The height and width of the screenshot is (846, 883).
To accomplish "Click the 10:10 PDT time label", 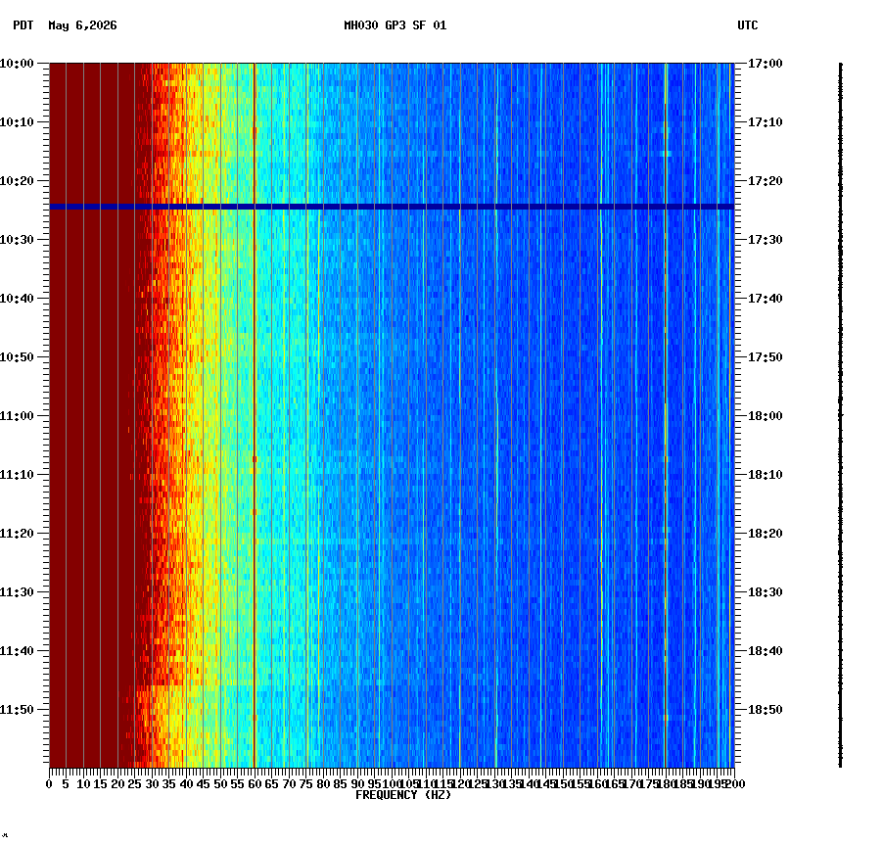I will (x=17, y=122).
